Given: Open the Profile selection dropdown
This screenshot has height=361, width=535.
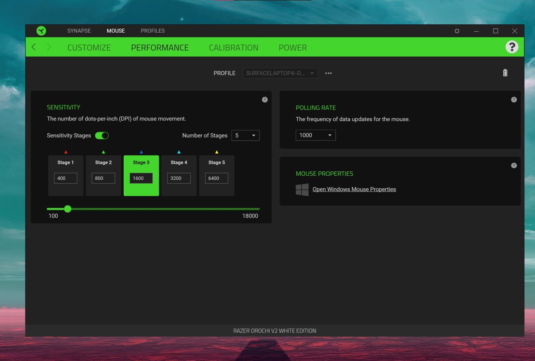Looking at the screenshot, I should point(280,73).
